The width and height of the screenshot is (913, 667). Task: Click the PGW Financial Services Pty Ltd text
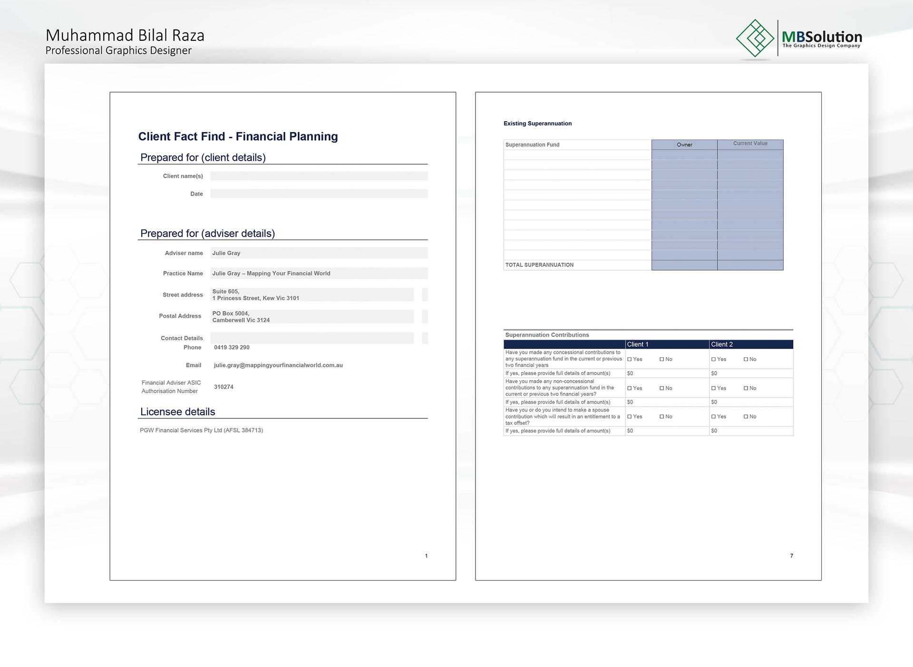click(x=201, y=430)
